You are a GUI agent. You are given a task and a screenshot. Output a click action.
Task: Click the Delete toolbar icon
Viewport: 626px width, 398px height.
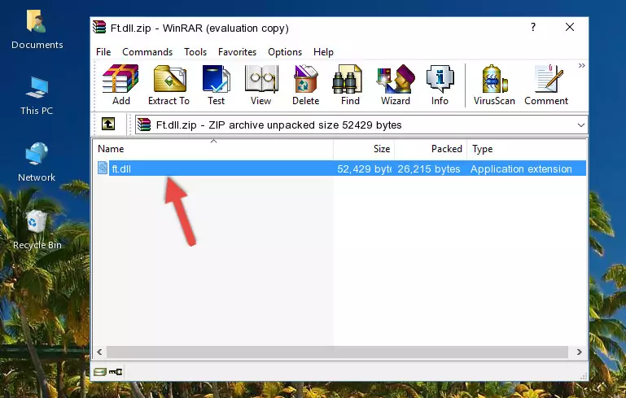pos(305,85)
